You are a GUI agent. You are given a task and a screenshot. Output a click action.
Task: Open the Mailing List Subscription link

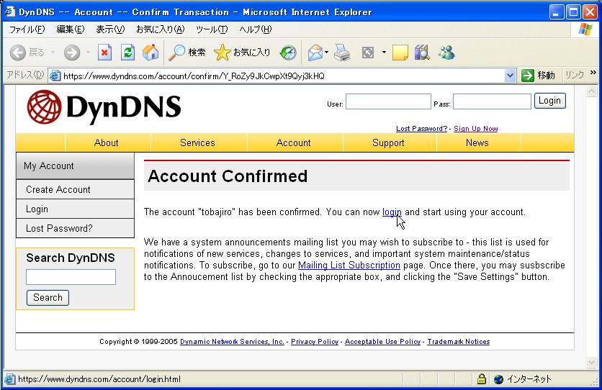coord(349,266)
